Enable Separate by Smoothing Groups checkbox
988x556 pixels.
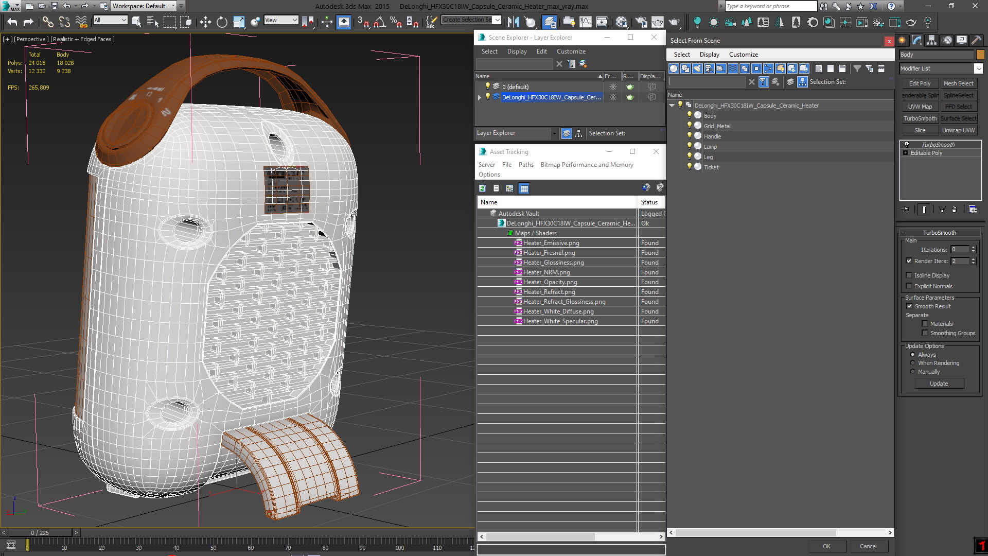925,333
